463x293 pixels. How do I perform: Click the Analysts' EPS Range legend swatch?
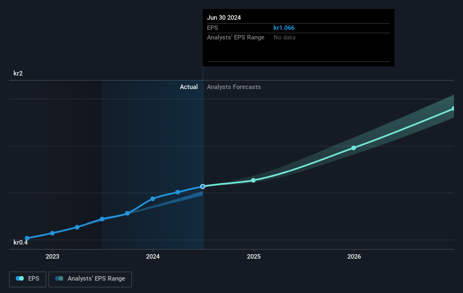tap(59, 278)
